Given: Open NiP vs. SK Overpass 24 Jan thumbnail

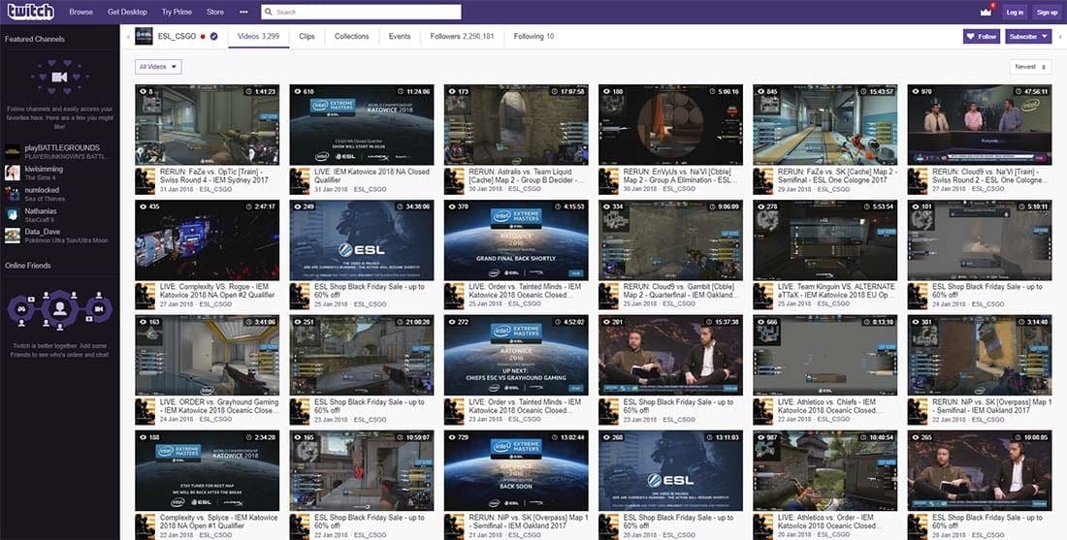Looking at the screenshot, I should tap(980, 355).
